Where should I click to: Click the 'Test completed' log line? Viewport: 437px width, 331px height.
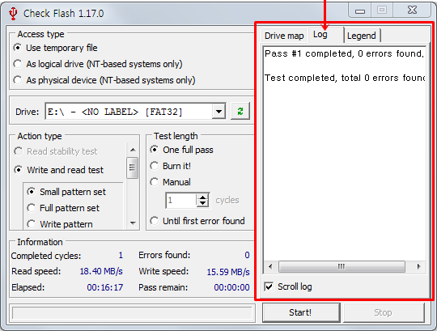click(345, 78)
